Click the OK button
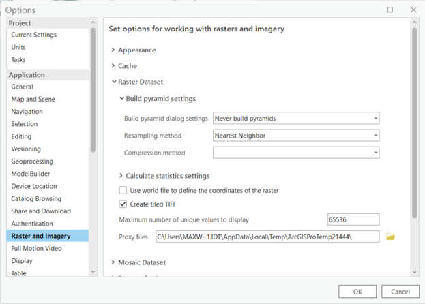Screen dimensions: 425x304 [x=357, y=292]
